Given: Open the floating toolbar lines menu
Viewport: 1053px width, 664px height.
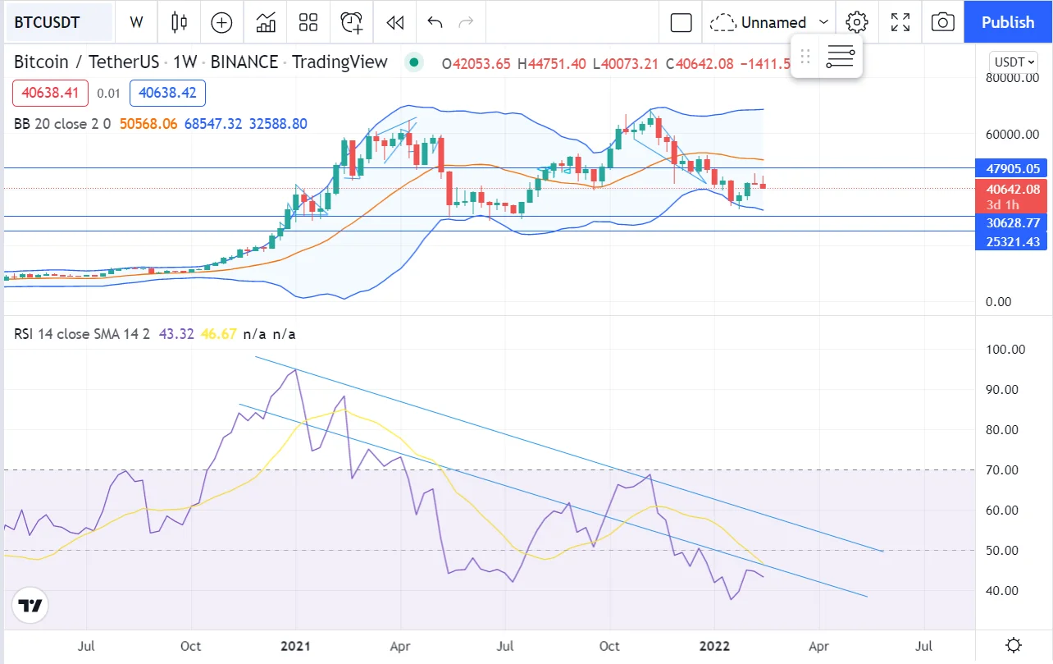Looking at the screenshot, I should coord(841,57).
